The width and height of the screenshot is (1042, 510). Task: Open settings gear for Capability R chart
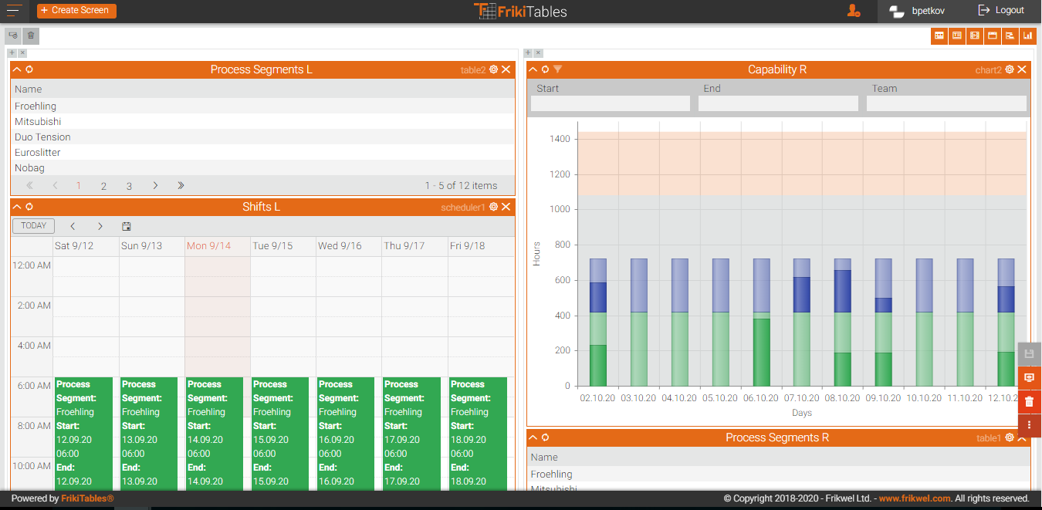click(1009, 69)
